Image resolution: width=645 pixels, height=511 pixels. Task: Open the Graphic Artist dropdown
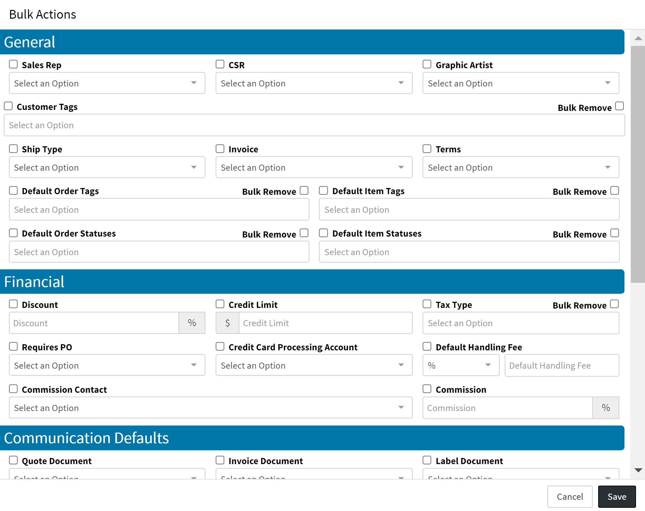coord(520,83)
